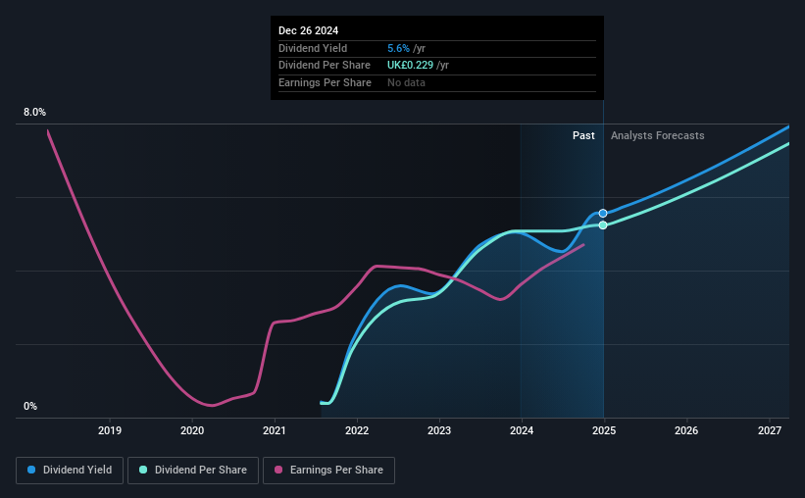Click the 2022 x-axis label
This screenshot has height=498, width=805.
point(357,430)
